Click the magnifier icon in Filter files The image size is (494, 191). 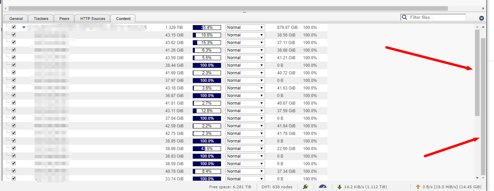click(405, 17)
